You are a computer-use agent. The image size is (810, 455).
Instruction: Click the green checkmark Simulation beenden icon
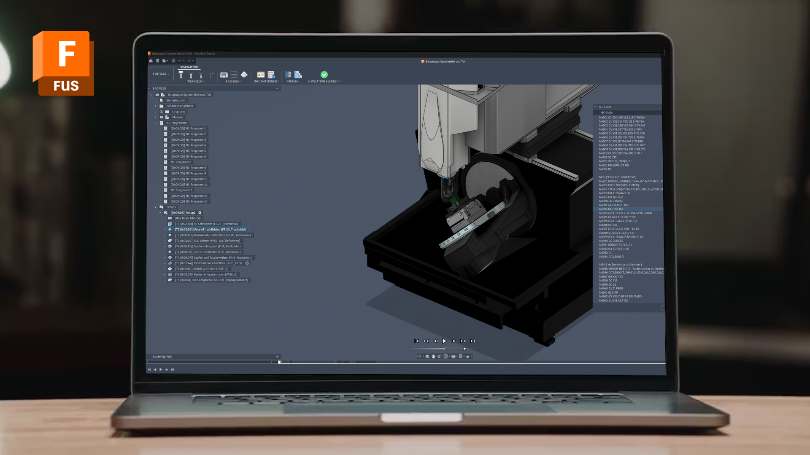click(x=324, y=75)
